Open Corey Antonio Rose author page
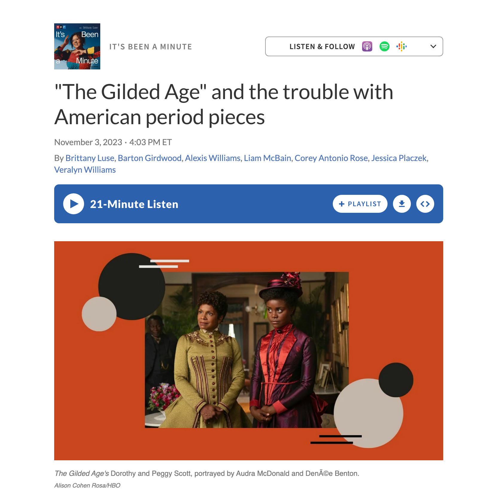486x501 pixels. (331, 158)
